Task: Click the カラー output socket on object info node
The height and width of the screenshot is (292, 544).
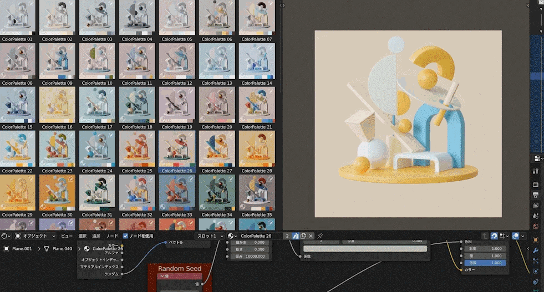Action: pos(122,245)
